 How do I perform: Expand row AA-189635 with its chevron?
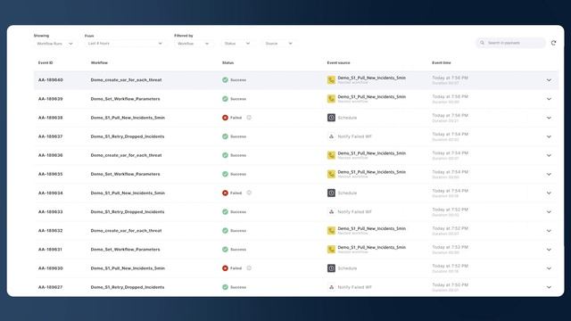549,175
